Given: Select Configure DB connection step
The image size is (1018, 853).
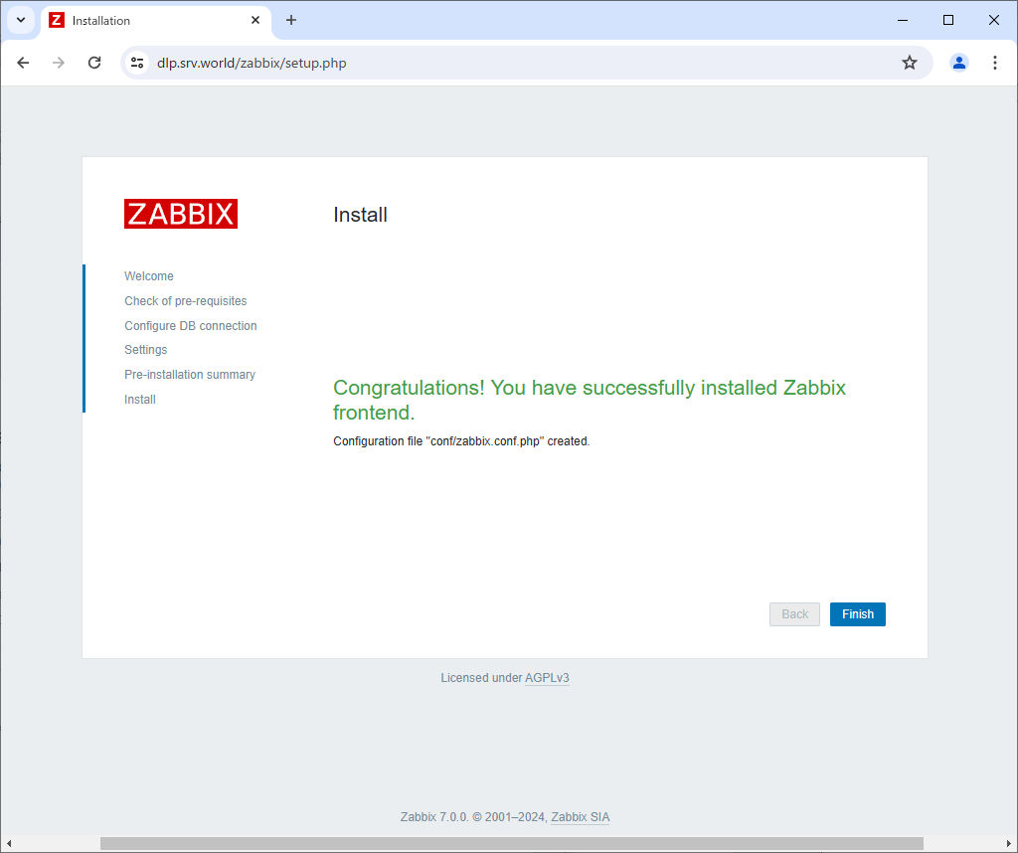Looking at the screenshot, I should pos(190,326).
